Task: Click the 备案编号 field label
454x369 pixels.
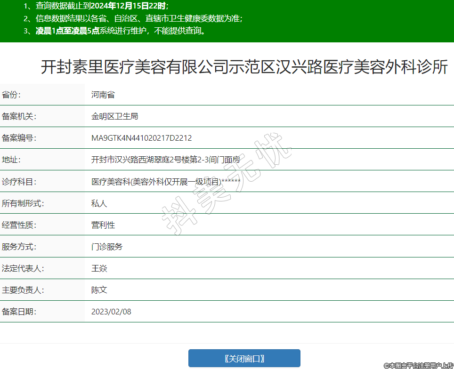Action: point(19,138)
